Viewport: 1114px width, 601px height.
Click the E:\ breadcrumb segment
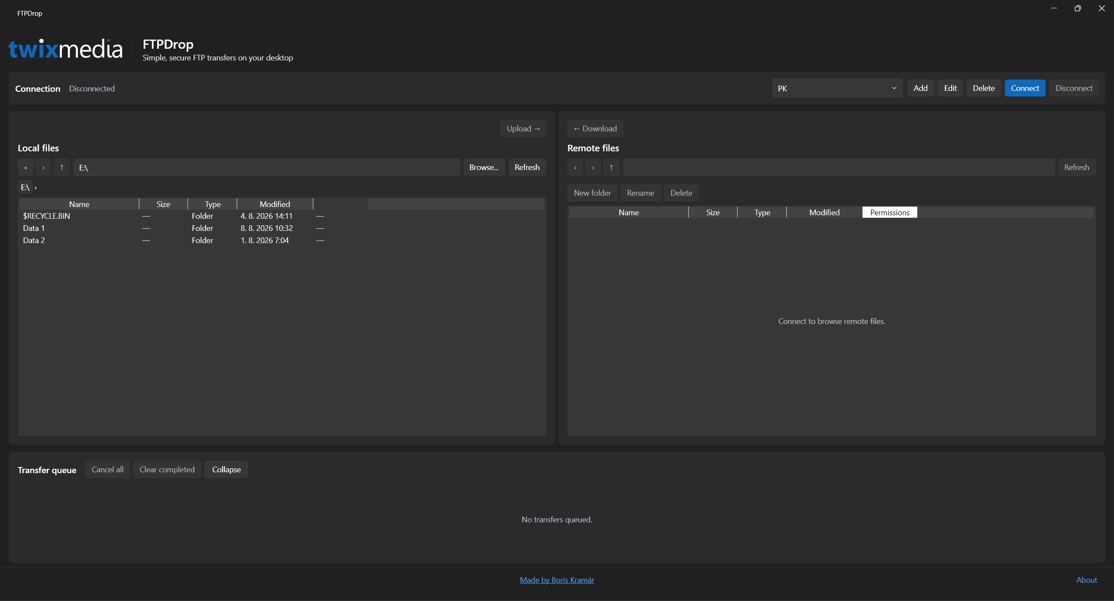pyautogui.click(x=25, y=187)
